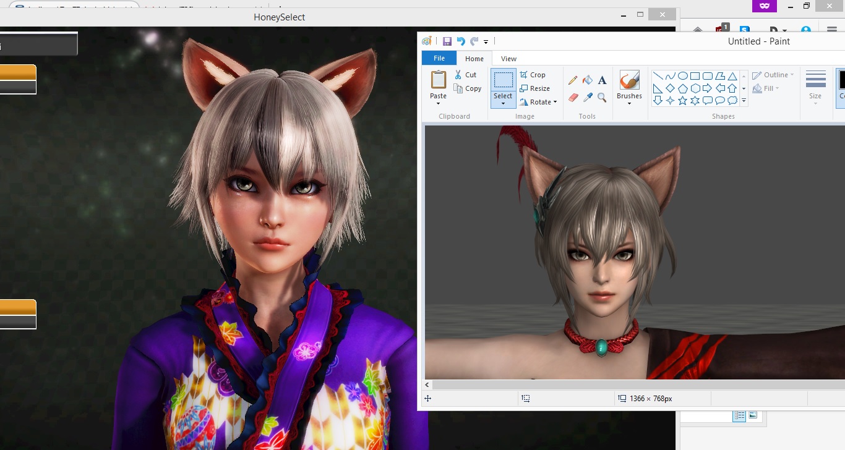Select the Text tool

602,80
